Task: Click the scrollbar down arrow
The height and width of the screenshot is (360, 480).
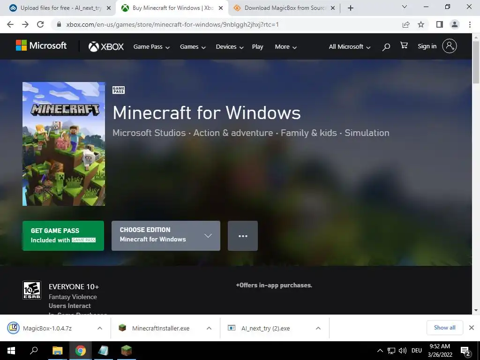Action: coord(476,310)
